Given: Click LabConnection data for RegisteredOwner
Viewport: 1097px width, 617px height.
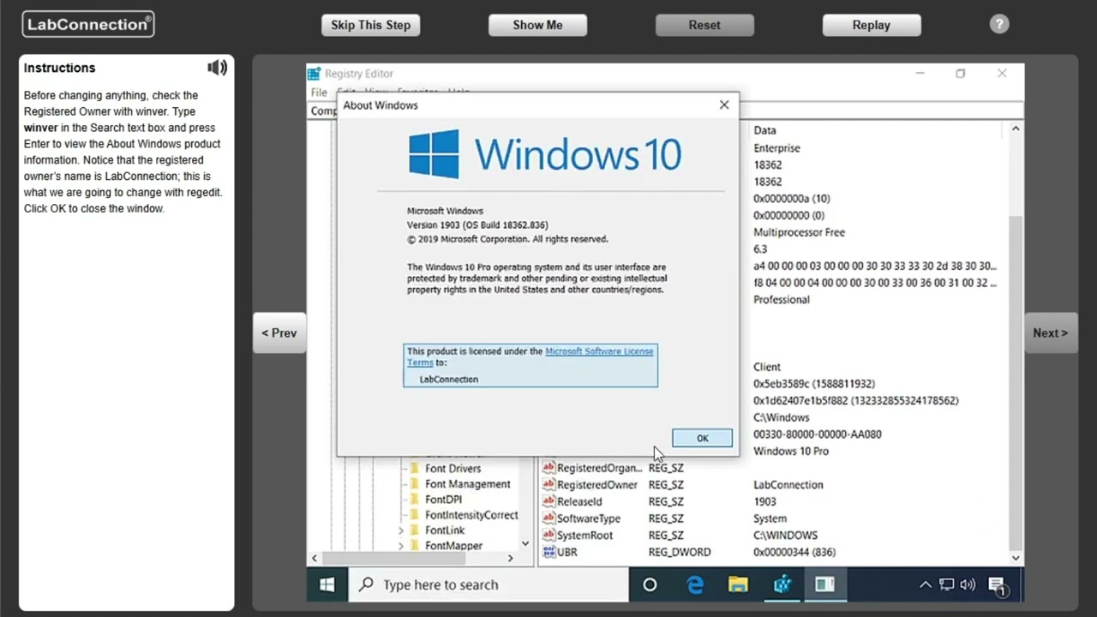Looking at the screenshot, I should (x=788, y=484).
